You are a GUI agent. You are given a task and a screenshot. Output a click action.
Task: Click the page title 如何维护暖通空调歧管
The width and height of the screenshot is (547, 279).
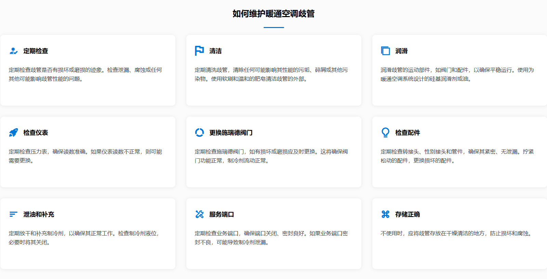pos(273,14)
